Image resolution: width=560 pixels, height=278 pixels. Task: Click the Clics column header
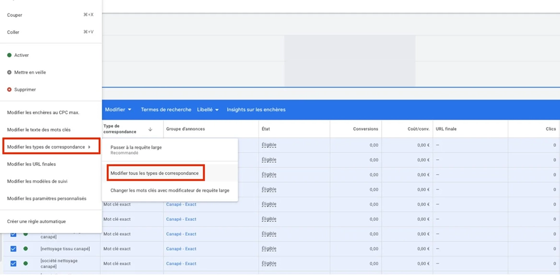pos(551,129)
